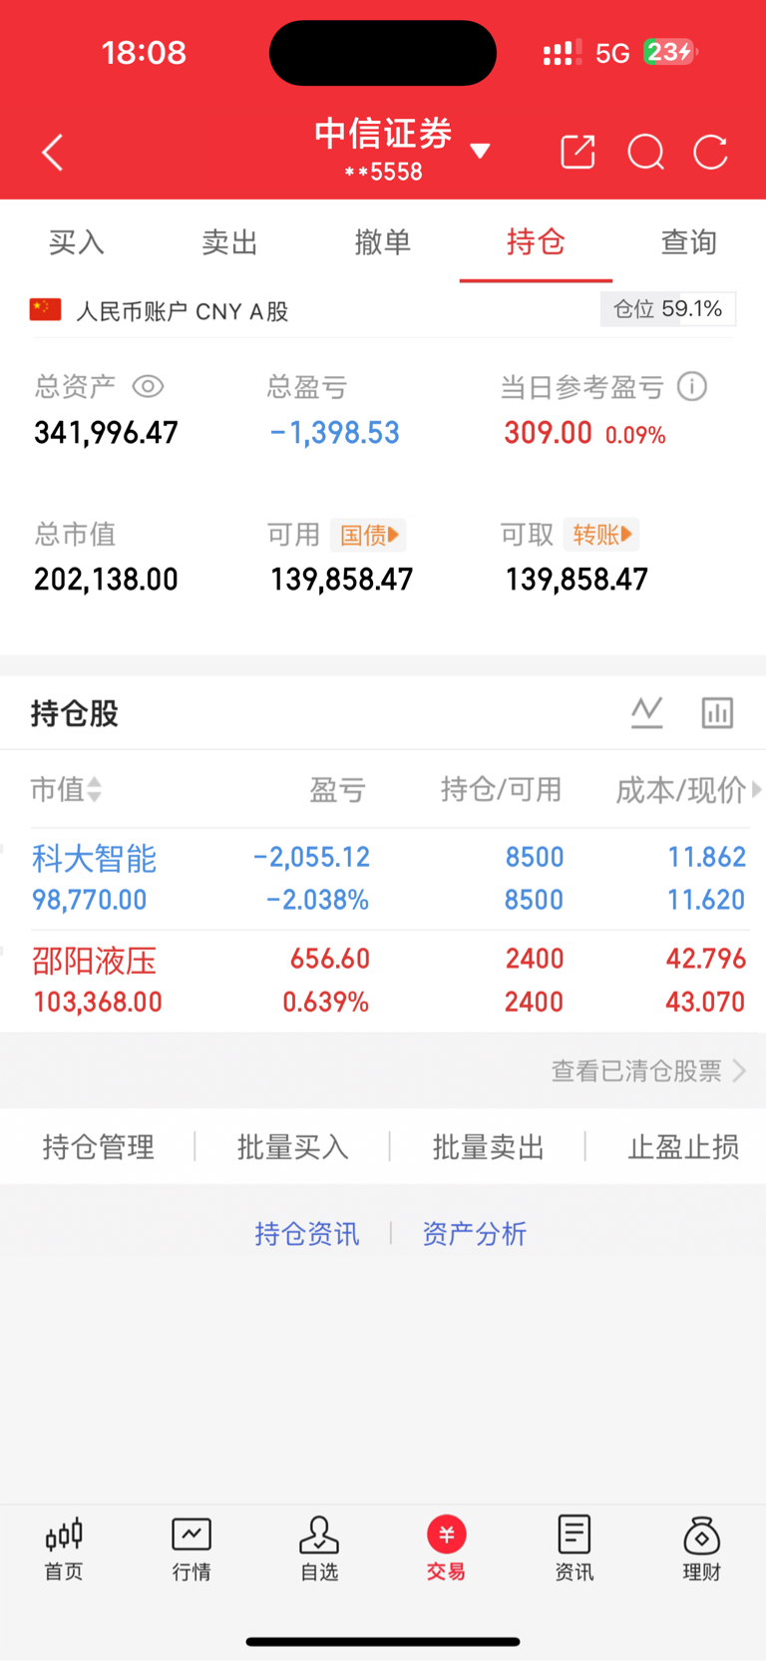Tap the 国债 shortcut button
766x1661 pixels.
[x=369, y=535]
